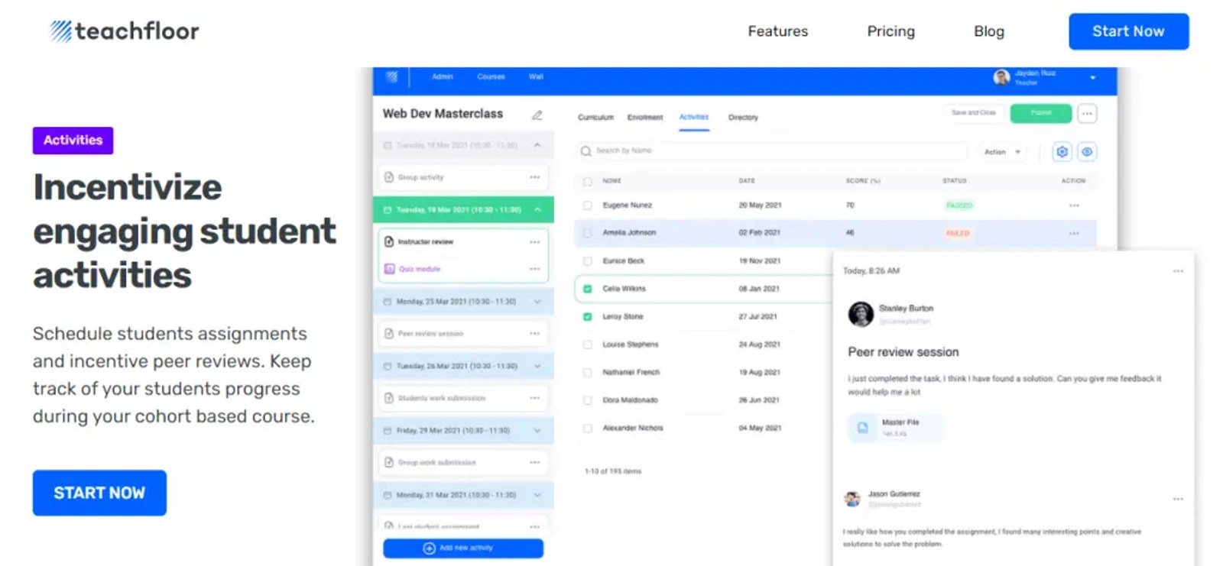Open options for Group activity item
Screen dimensions: 1223x566
pyautogui.click(x=534, y=177)
